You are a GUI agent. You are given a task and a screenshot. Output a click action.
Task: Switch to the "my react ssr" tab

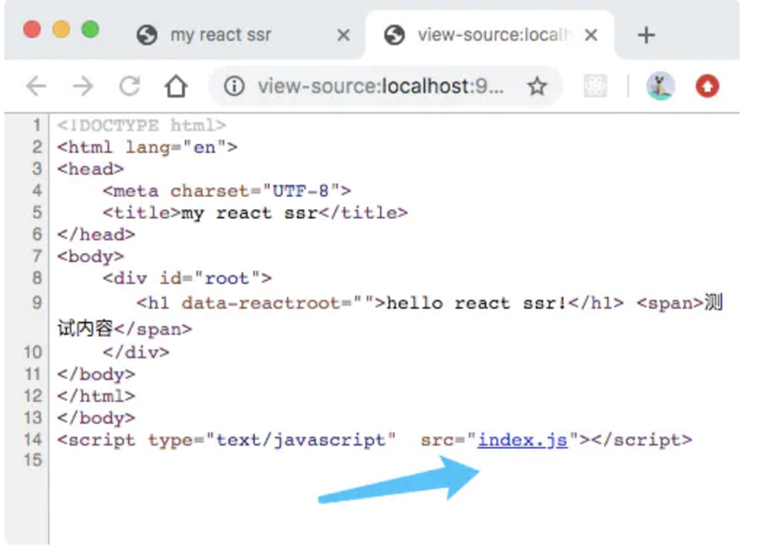[220, 35]
